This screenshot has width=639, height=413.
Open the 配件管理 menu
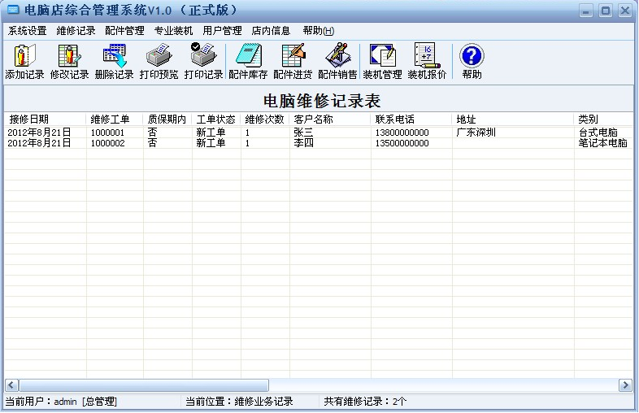click(124, 31)
